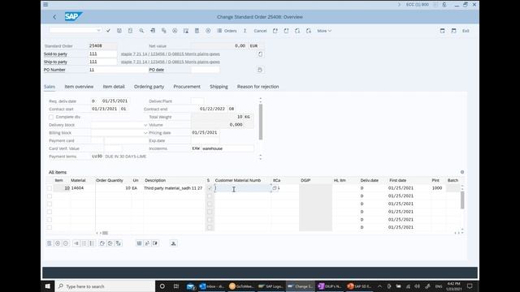Click the lock icon in the title bar
520x292 pixels.
pyautogui.click(x=444, y=5)
